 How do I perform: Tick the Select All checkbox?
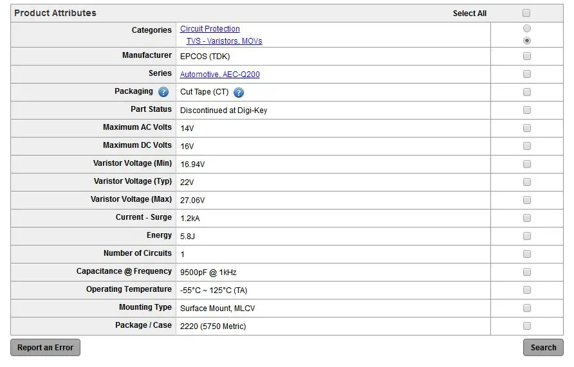(526, 13)
